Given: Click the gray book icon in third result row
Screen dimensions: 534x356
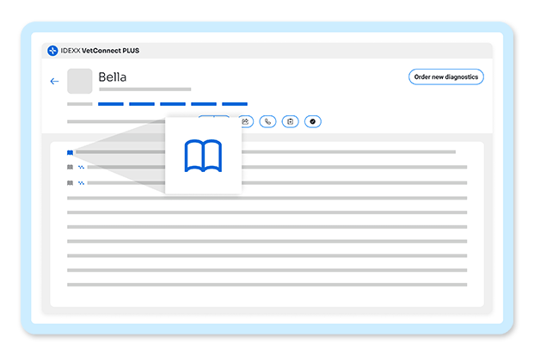Looking at the screenshot, I should (x=70, y=183).
